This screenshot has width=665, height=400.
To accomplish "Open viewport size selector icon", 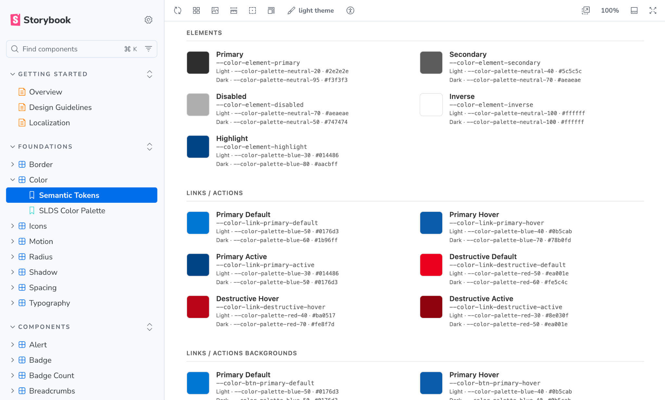I will 271,10.
